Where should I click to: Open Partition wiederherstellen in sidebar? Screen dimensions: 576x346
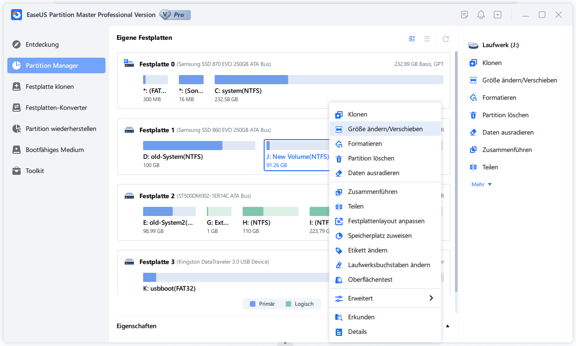56,129
